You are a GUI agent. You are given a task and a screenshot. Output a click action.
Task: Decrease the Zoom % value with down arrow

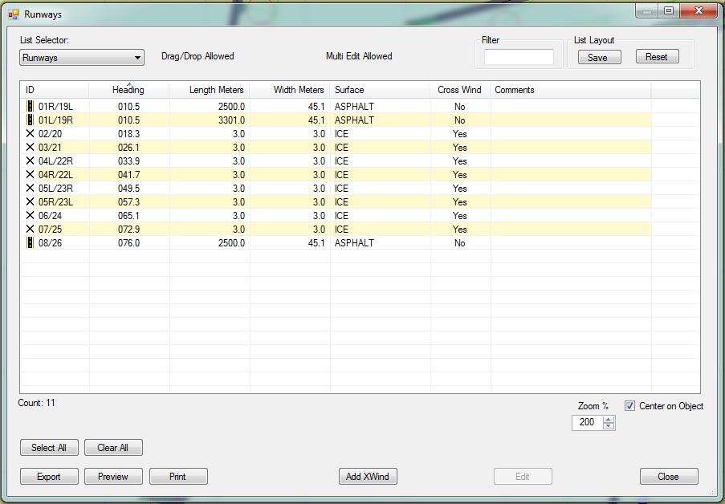point(609,425)
